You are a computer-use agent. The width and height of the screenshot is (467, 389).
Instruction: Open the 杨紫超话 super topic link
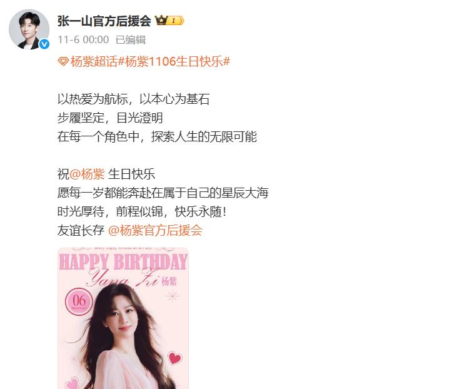coord(94,62)
